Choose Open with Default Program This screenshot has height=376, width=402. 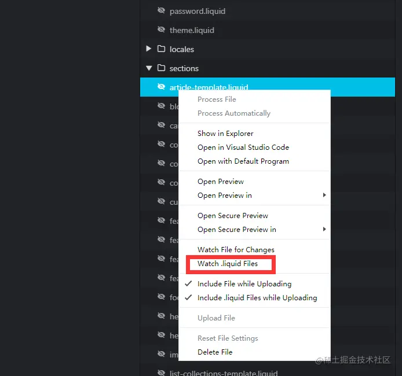click(x=243, y=161)
